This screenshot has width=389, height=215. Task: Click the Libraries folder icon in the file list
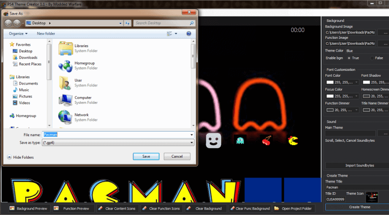click(66, 49)
